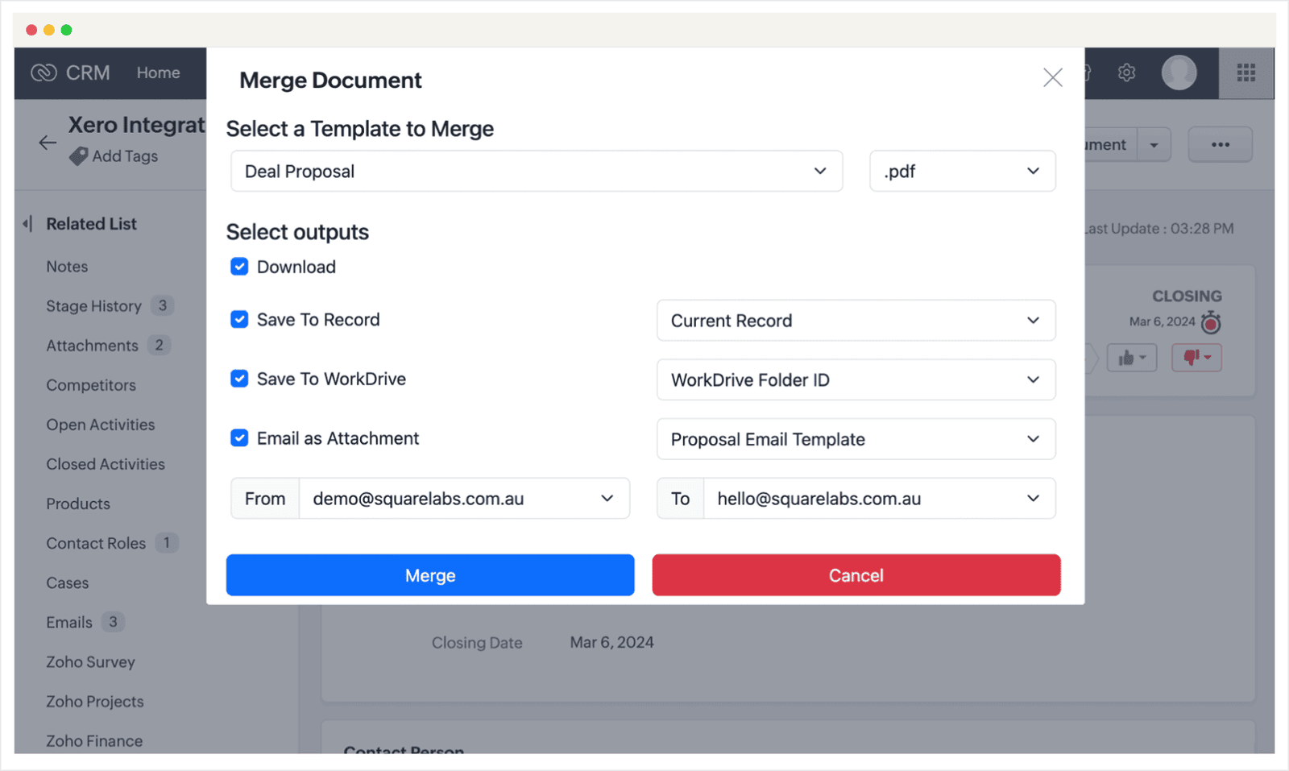Click the Zoho CRM logo icon
1289x771 pixels.
44,73
